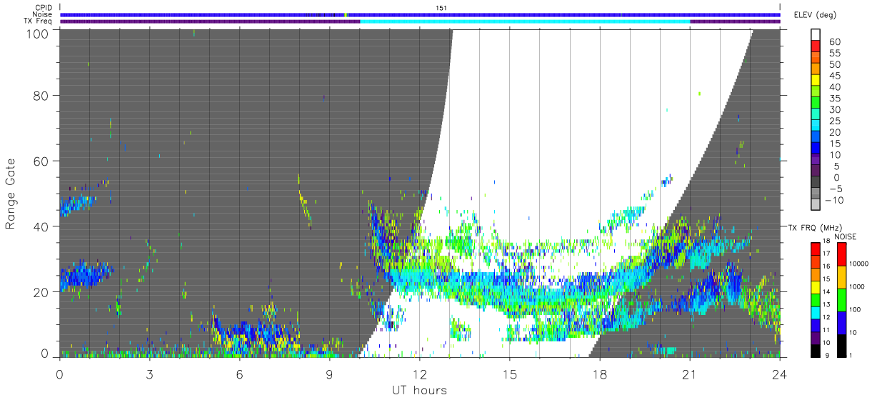
Task: Click the 'CPID' label at top left
Action: [x=42, y=7]
